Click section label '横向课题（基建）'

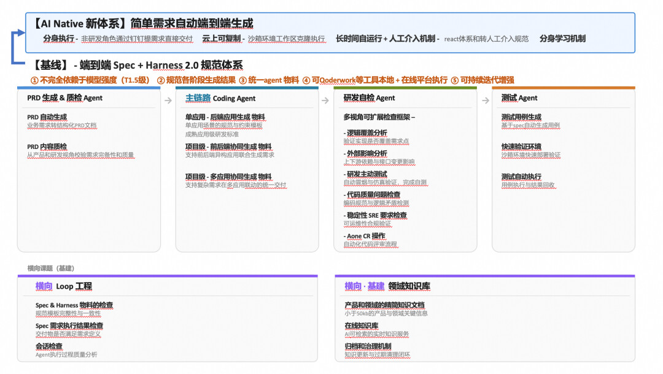51,268
